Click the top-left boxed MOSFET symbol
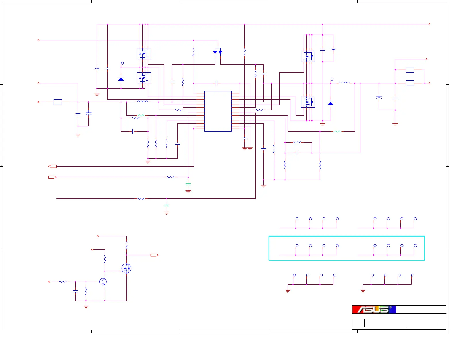This screenshot has width=455, height=351. point(144,54)
